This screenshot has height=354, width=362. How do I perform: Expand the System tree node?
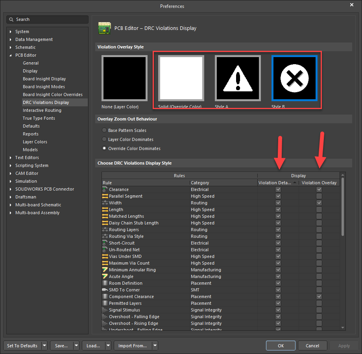[x=11, y=32]
